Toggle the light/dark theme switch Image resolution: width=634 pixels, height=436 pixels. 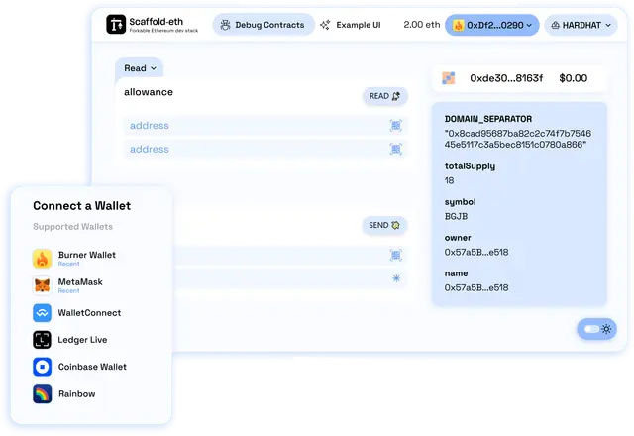pyautogui.click(x=591, y=329)
